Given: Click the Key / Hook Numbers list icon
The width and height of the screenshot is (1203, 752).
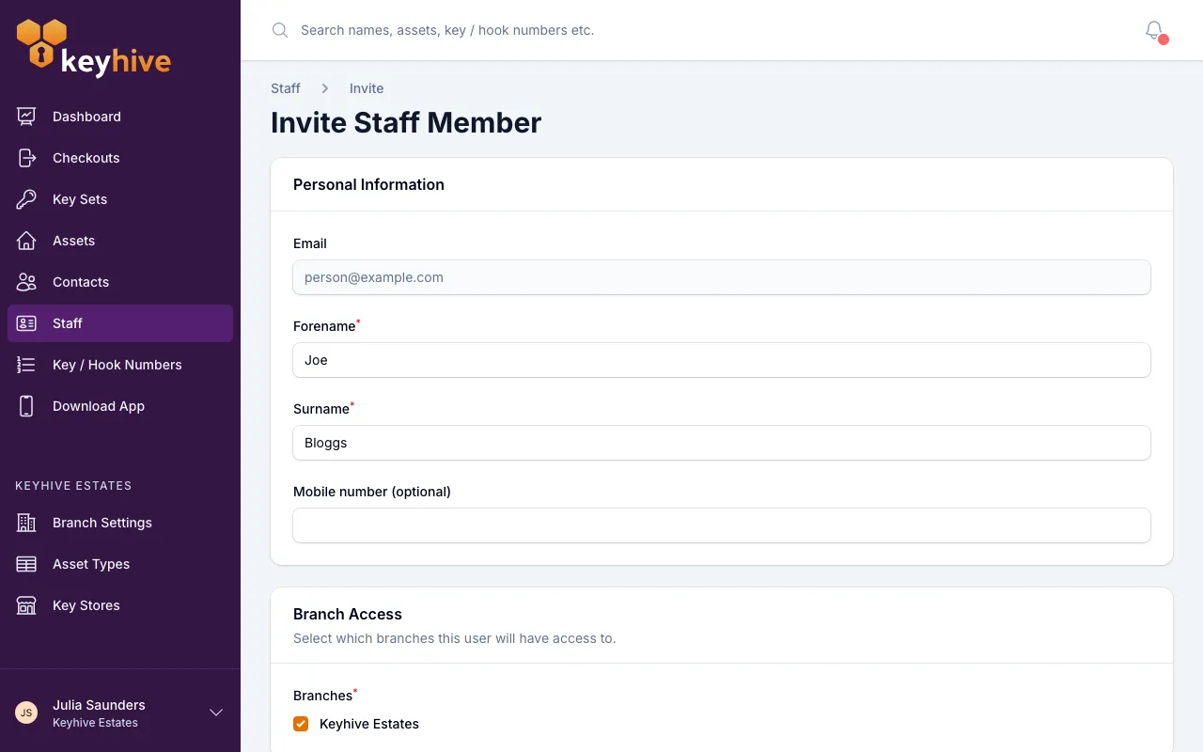Looking at the screenshot, I should [26, 365].
